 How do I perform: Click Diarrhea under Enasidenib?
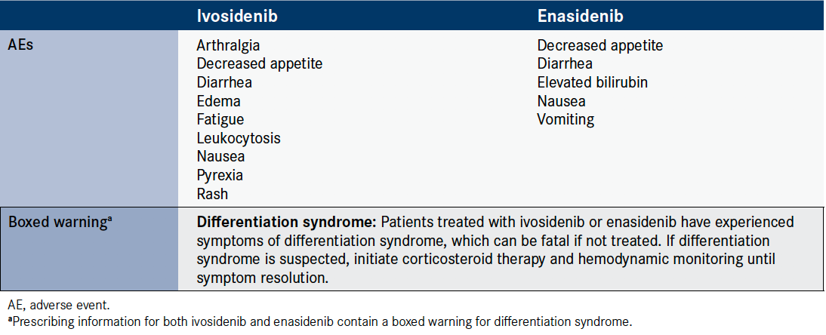point(565,64)
